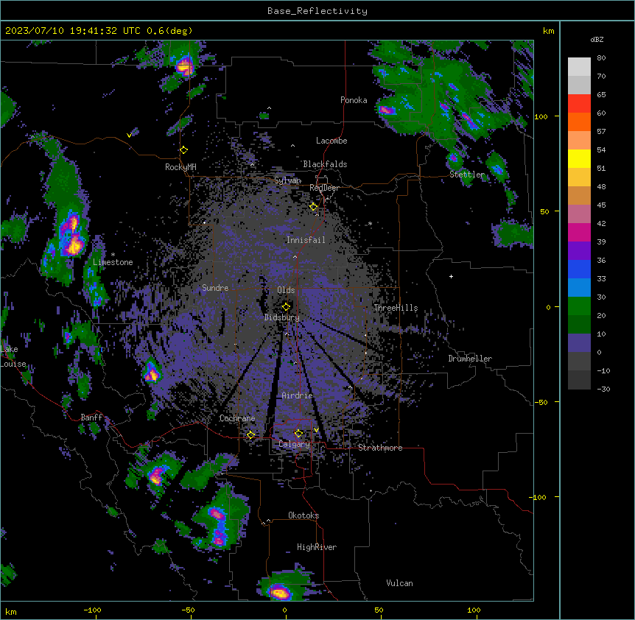Select the yellow diamond marker below RedDeer
Viewport: 635px width, 620px height.
[314, 207]
